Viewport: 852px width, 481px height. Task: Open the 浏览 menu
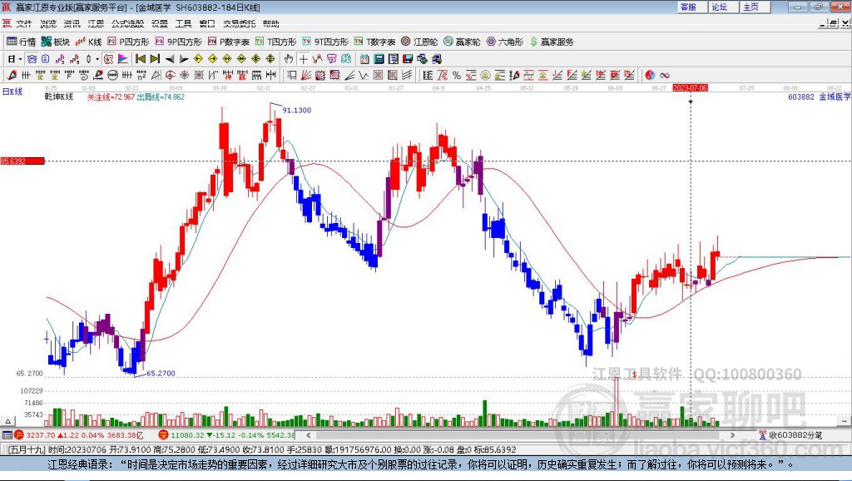[47, 23]
